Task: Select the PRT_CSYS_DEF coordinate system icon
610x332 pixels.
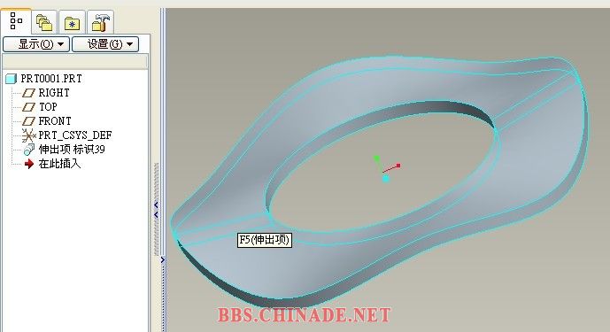Action: [28, 135]
